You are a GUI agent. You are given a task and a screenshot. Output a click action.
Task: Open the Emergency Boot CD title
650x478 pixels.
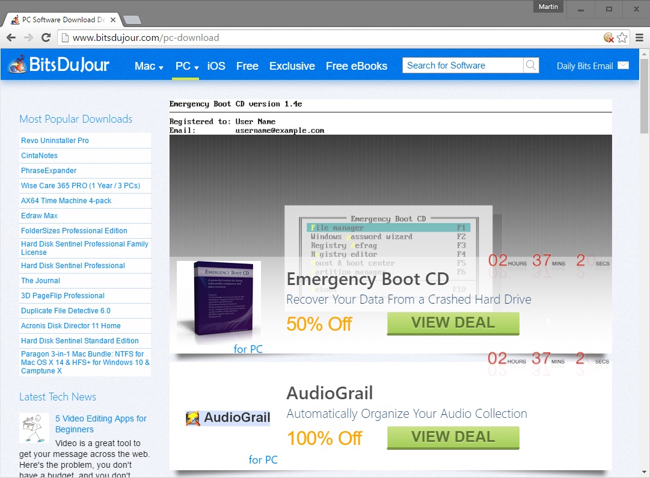click(x=368, y=279)
